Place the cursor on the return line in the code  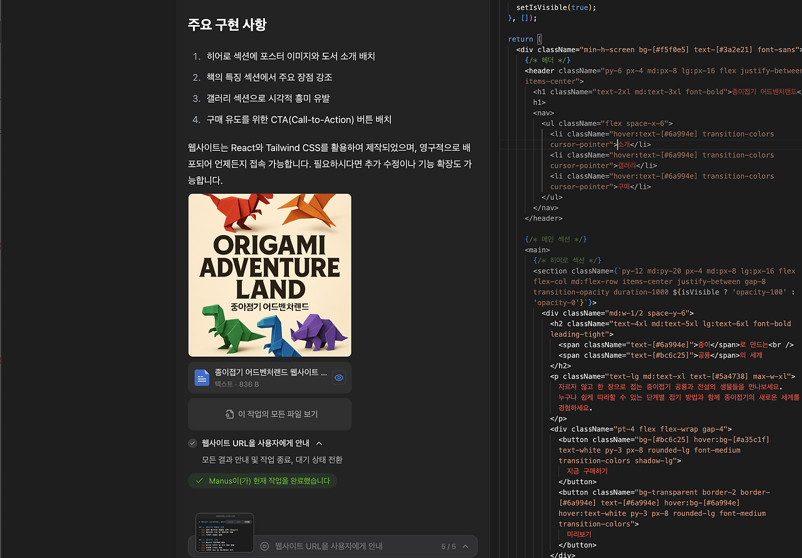point(521,39)
